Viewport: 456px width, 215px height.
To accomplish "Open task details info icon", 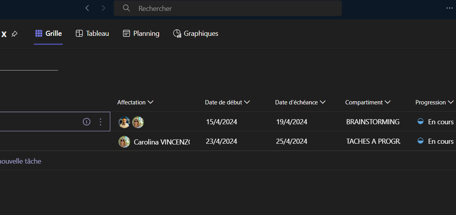I will (x=87, y=122).
